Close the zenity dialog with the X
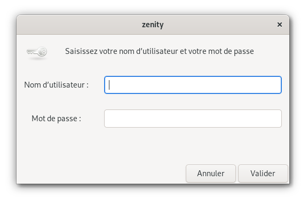The image size is (308, 204). [x=280, y=25]
